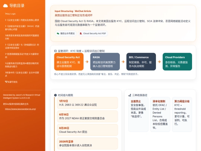Click the 核心不是立刻全面封禁 caption under flow cards
This screenshot has height=151, width=201.
(96, 74)
